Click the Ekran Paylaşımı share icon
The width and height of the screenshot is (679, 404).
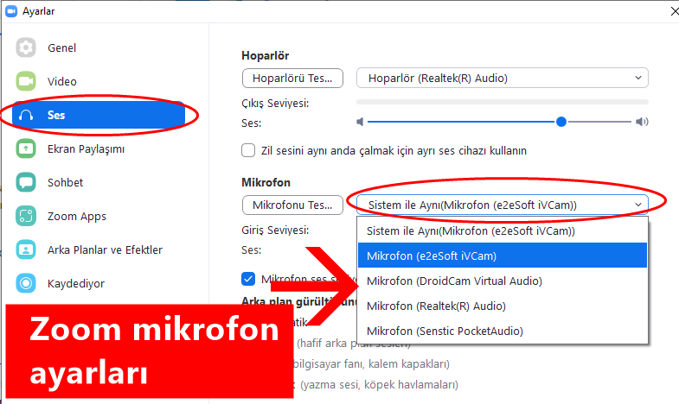pyautogui.click(x=26, y=148)
